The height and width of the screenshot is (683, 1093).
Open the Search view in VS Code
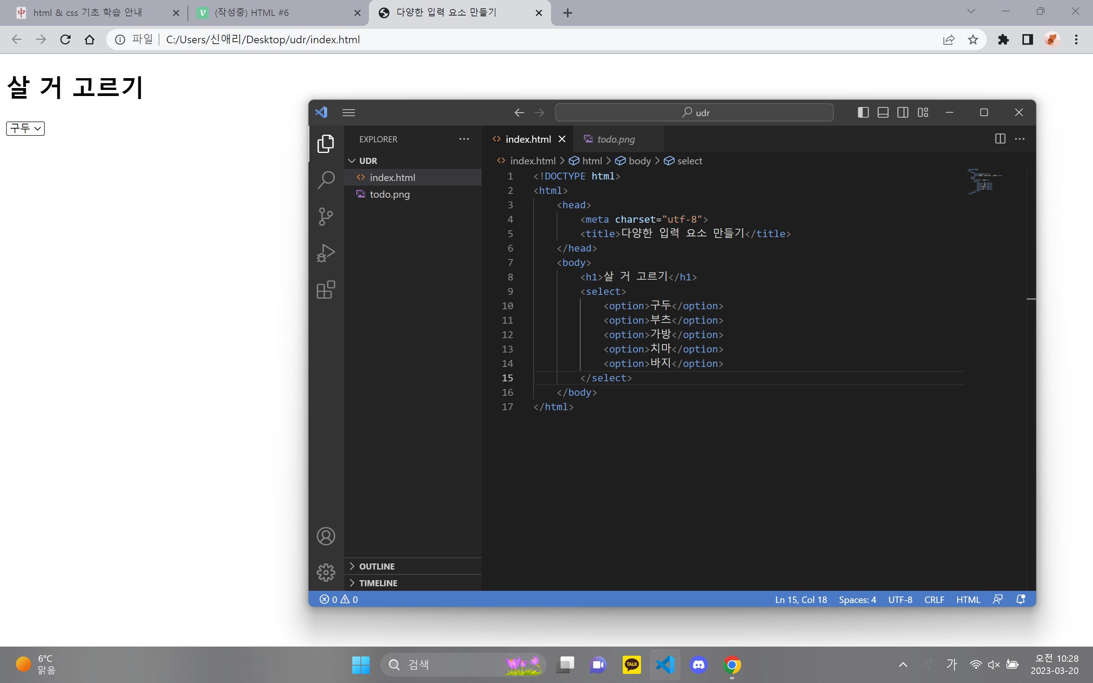click(326, 179)
